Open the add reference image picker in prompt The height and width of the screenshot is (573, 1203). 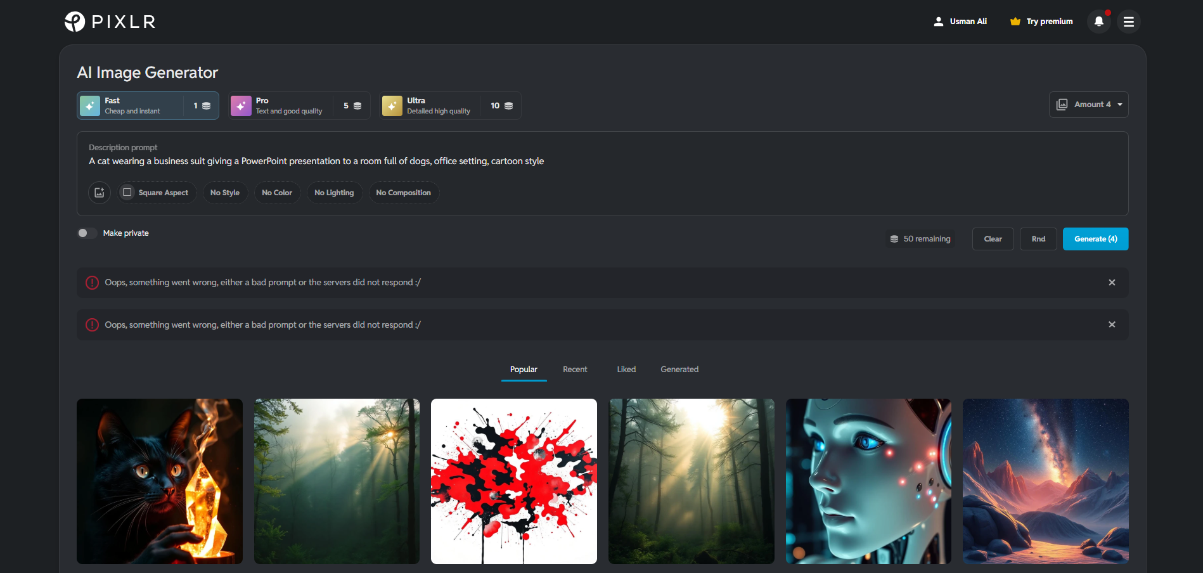click(x=99, y=192)
